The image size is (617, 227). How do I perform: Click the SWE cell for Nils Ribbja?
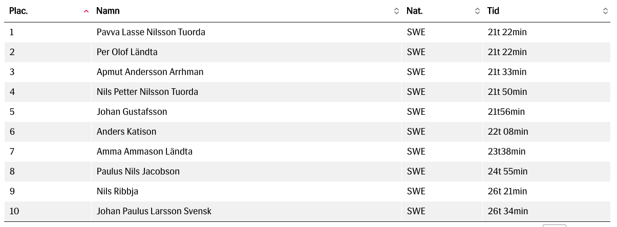[x=416, y=191]
